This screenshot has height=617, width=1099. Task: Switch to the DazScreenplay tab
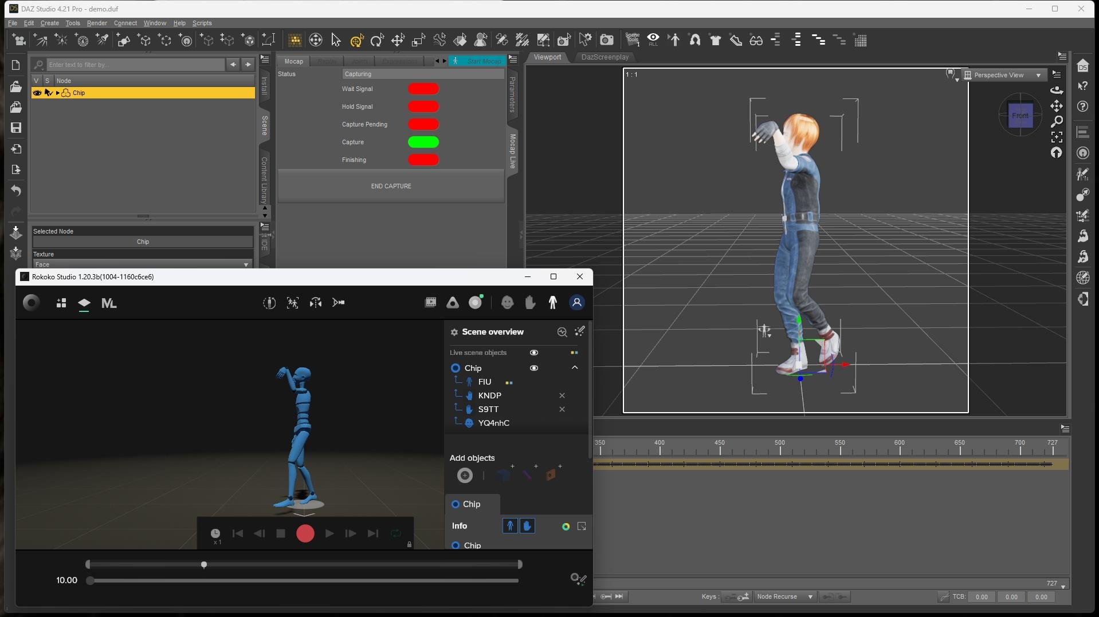pyautogui.click(x=605, y=57)
